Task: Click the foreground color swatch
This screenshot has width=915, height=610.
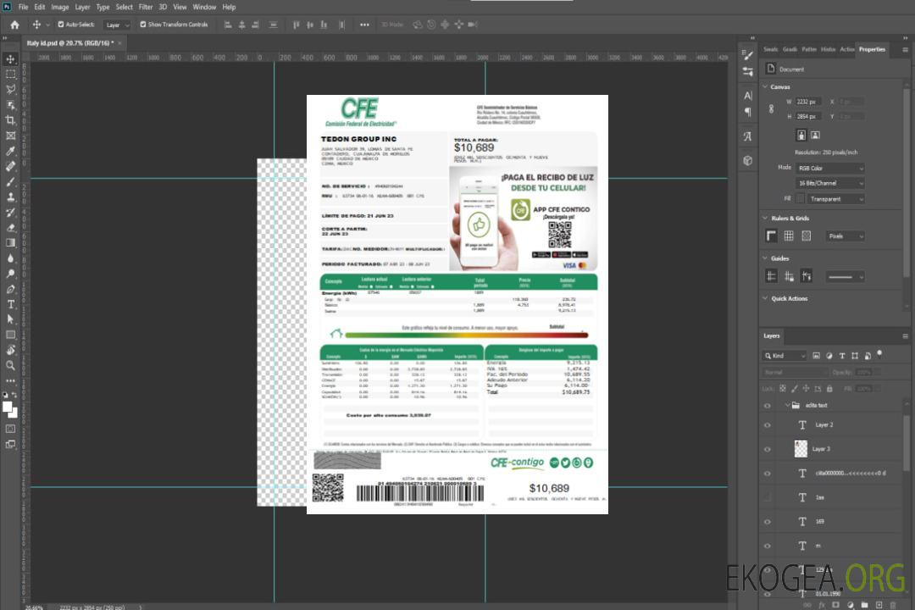Action: 8,407
